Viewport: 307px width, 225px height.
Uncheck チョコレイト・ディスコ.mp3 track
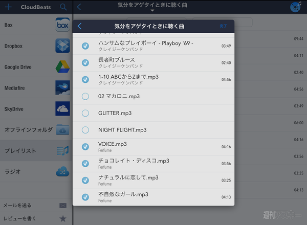coord(85,164)
